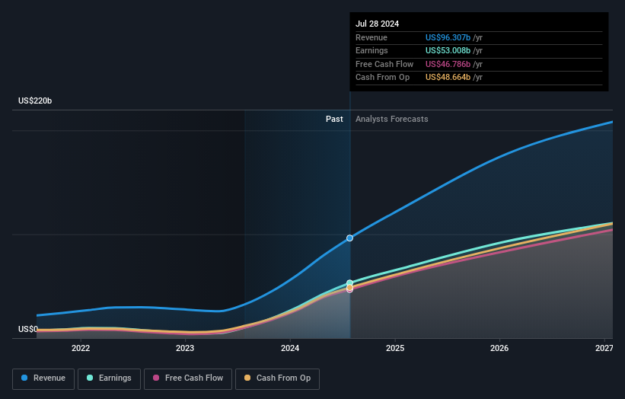625x399 pixels.
Task: Toggle the Cash From Op legend series
Action: (277, 378)
